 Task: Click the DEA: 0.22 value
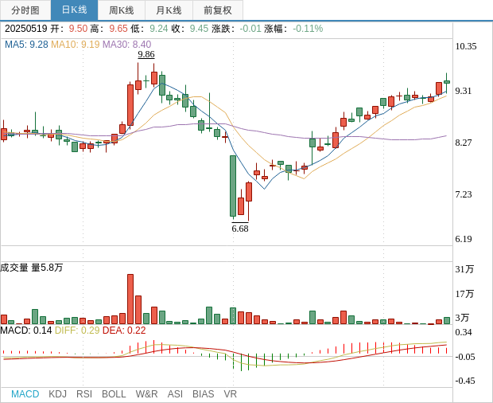point(124,331)
